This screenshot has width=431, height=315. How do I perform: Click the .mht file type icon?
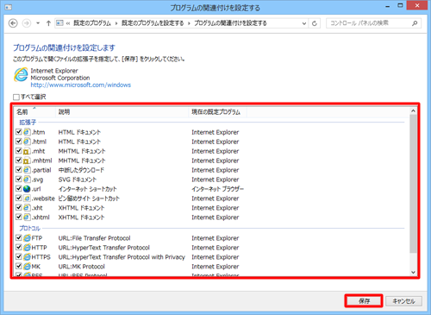pos(27,151)
